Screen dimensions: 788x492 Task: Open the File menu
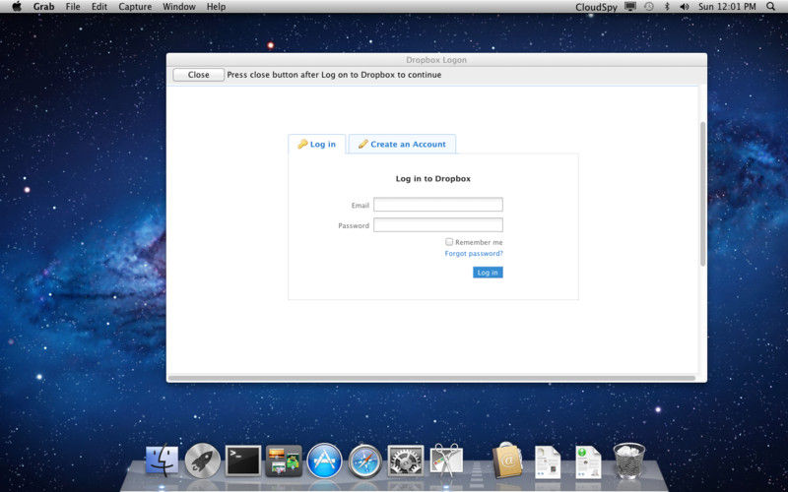click(73, 7)
